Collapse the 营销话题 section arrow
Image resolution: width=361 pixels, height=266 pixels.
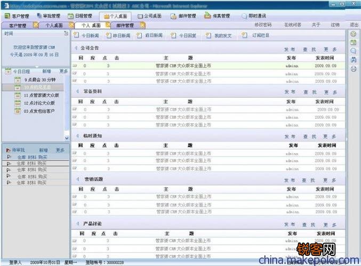[77, 179]
